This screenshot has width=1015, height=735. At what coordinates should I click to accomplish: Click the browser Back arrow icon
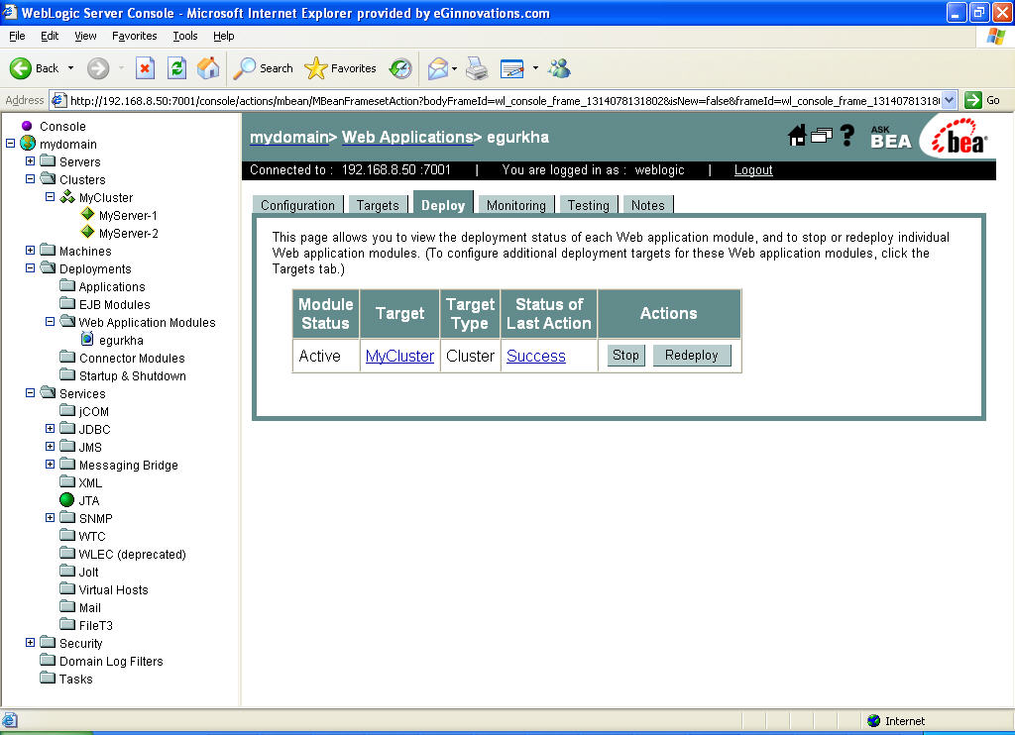tap(21, 68)
